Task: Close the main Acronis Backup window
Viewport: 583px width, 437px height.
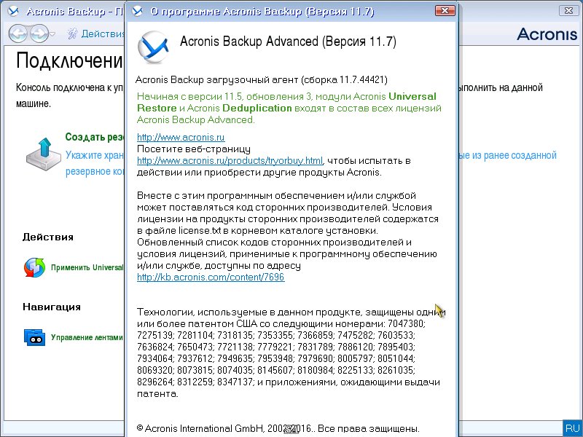Action: 567,11
